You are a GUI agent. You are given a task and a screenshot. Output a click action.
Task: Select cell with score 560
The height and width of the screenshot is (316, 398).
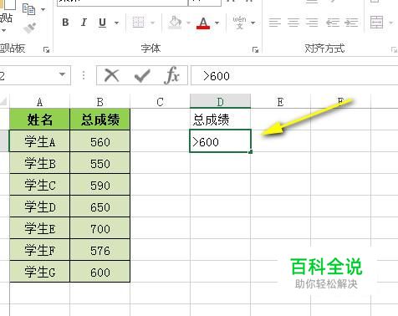pos(100,141)
